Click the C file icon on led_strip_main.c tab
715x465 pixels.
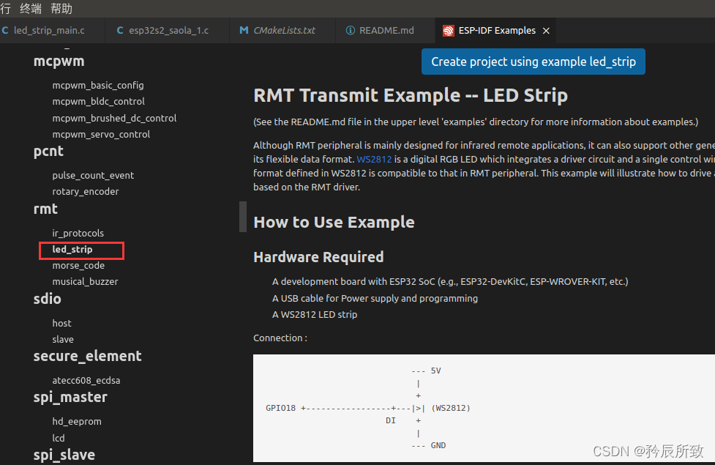tap(5, 31)
